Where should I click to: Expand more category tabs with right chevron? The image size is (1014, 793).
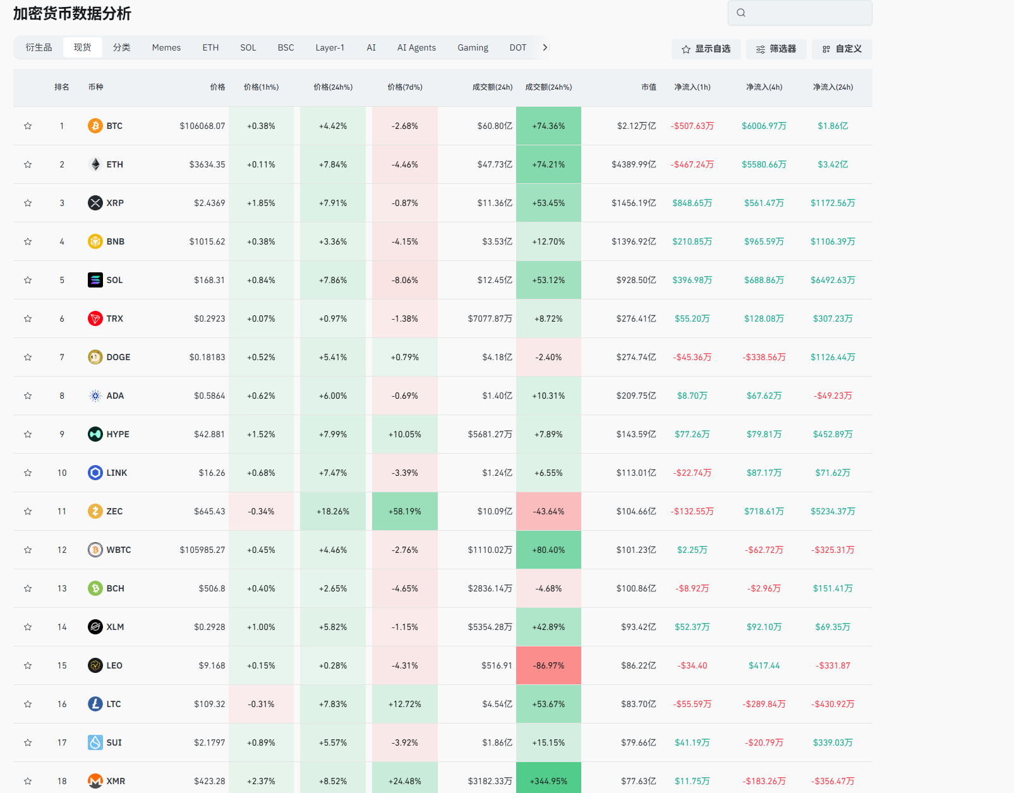click(x=545, y=47)
